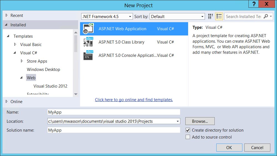Click the tree scrollbar up arrow
This screenshot has height=156, width=277.
coord(76,32)
